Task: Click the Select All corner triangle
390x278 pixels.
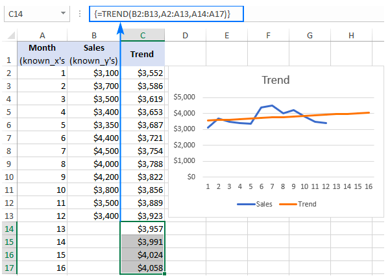Action: pos(11,36)
